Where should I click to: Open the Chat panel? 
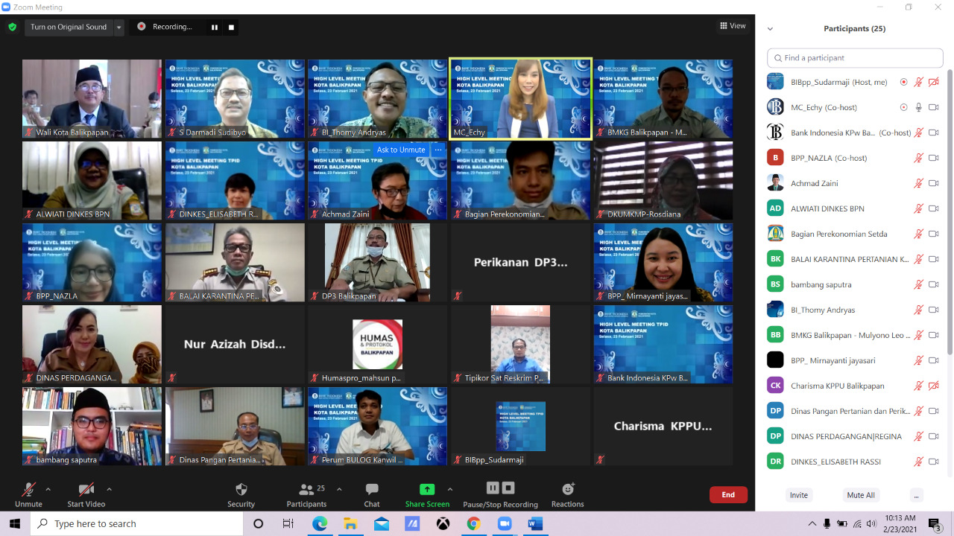coord(372,490)
